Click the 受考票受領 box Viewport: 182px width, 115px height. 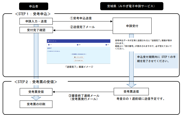point(36,92)
